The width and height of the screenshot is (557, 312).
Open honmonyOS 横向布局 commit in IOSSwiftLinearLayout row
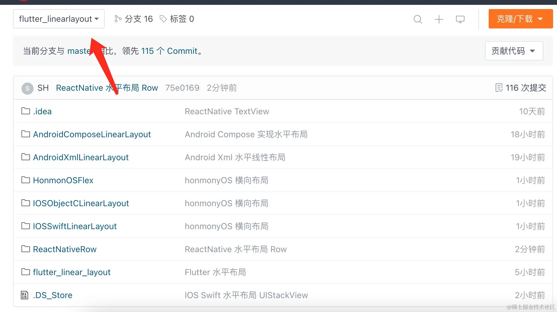pos(226,226)
